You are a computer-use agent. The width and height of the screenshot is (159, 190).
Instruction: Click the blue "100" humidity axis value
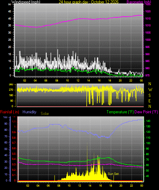click(5, 117)
